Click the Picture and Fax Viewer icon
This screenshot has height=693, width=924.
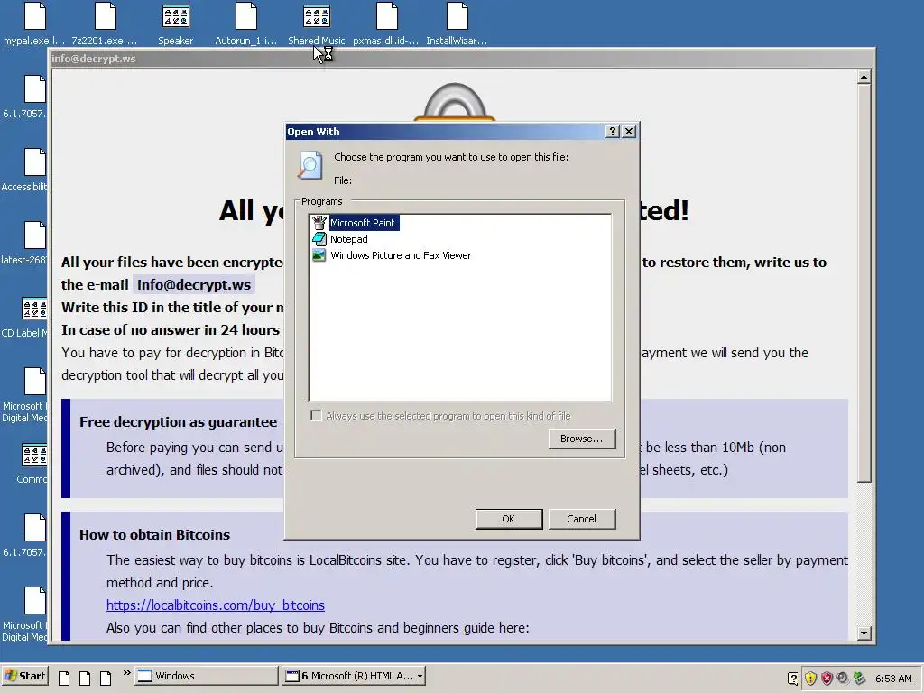319,255
